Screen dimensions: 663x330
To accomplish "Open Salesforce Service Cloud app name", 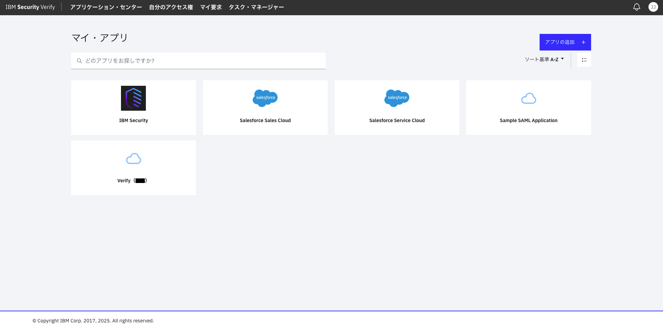I will click(x=397, y=120).
